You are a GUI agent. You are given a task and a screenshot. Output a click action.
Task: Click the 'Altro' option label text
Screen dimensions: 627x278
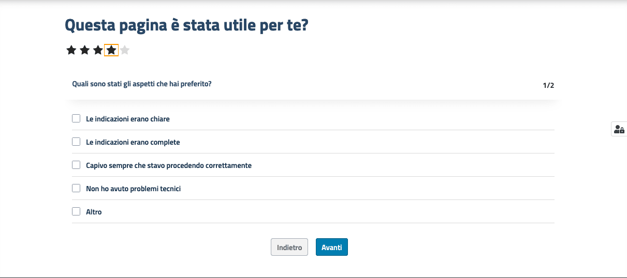(x=94, y=212)
